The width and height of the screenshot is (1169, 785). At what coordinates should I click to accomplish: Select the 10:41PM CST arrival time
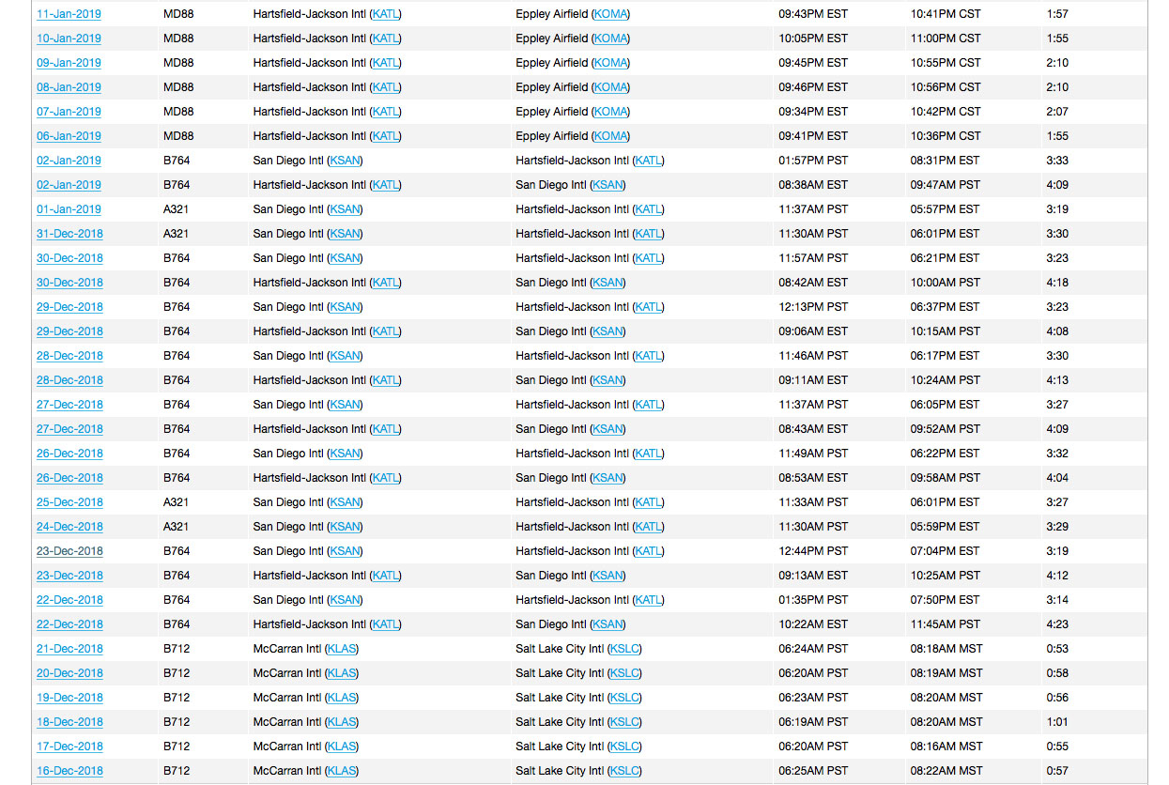(x=946, y=14)
